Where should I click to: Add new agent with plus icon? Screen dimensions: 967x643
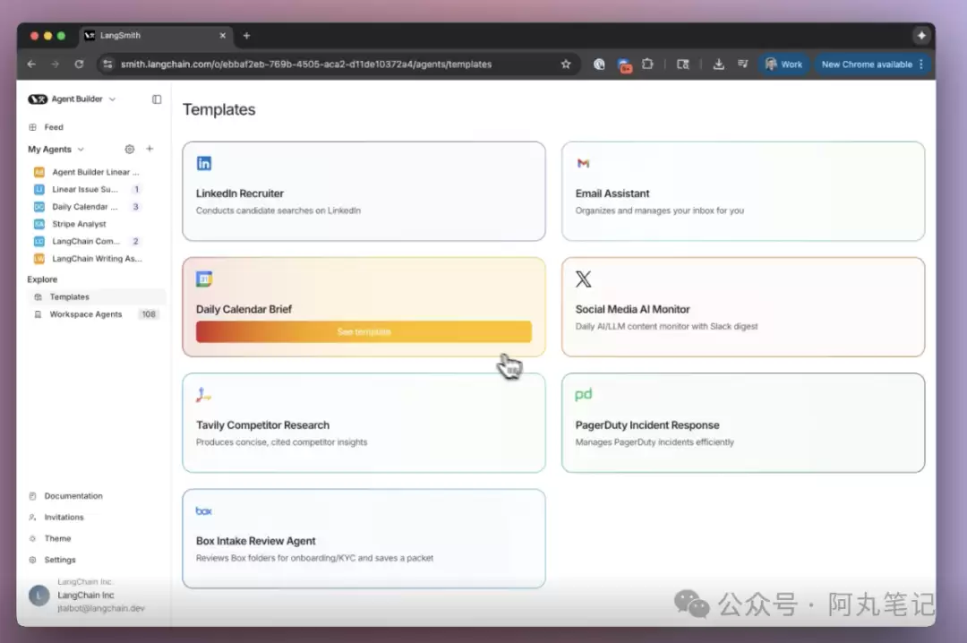pos(150,150)
